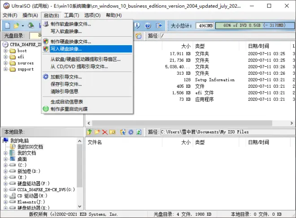Click the blue gear icon in local toolbar

[x=131, y=132]
